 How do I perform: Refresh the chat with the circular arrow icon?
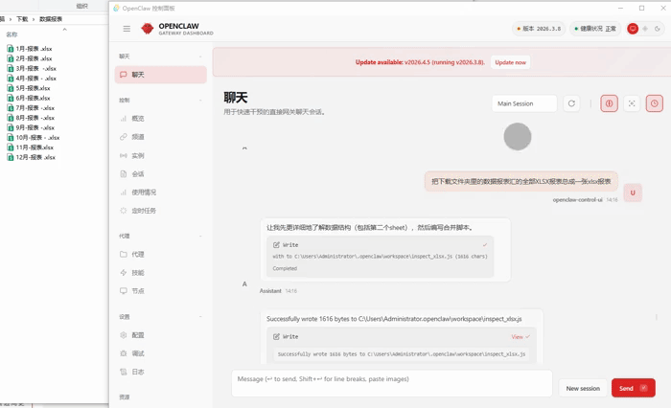click(571, 103)
